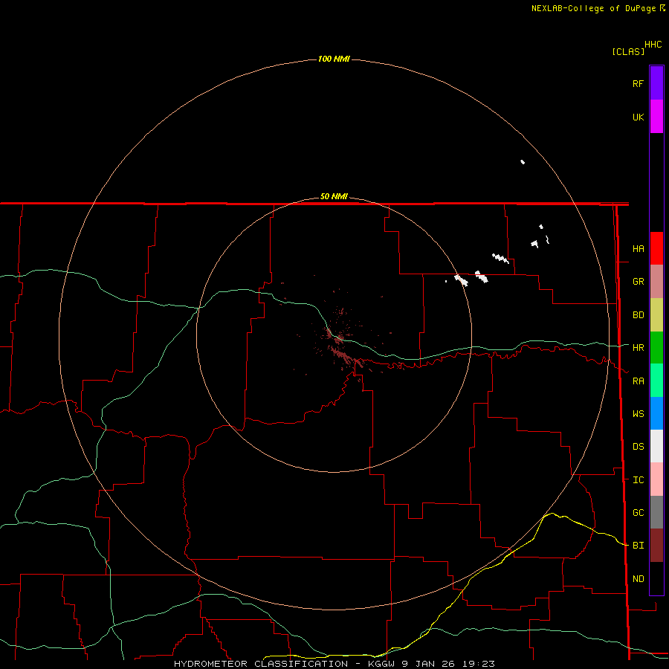Click the HA legend label
Screen dimensions: 669x669
[x=638, y=248]
